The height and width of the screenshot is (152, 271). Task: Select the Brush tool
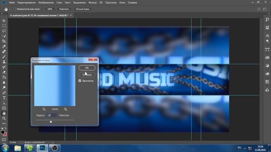(4, 57)
